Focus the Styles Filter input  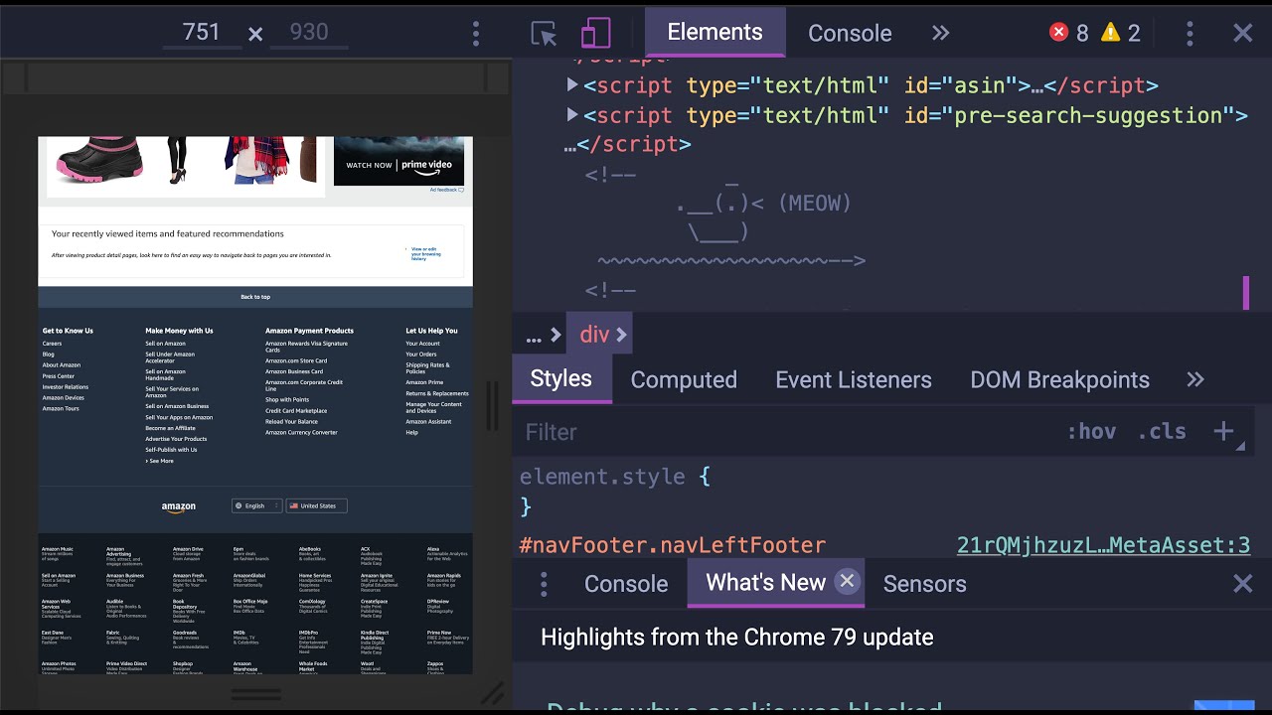click(785, 431)
